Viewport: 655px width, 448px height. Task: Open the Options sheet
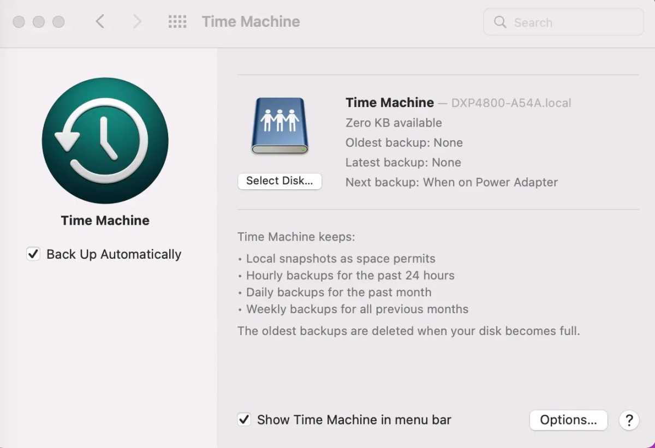point(568,420)
